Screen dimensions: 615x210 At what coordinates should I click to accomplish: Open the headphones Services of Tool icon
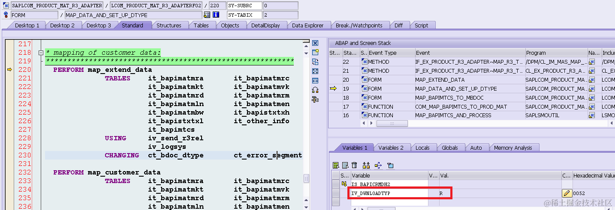pos(315,90)
